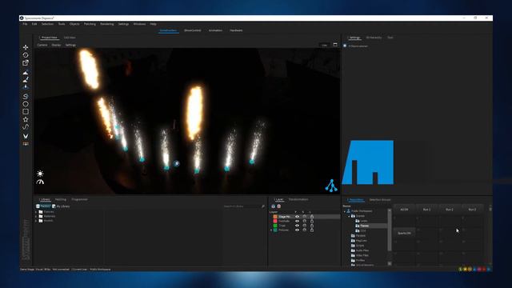Click the add layer icon in Layer panel
Viewport: 512px width, 288px height.
point(274,206)
